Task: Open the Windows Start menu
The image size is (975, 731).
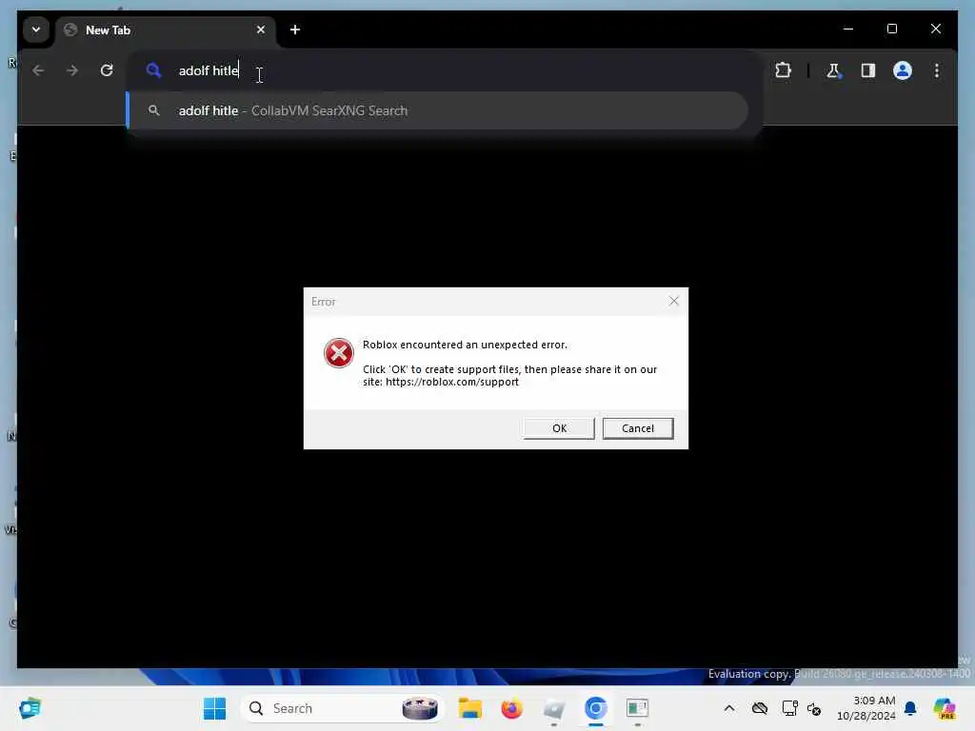Action: [214, 708]
